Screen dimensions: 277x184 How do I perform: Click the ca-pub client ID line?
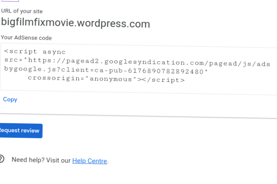106,70
